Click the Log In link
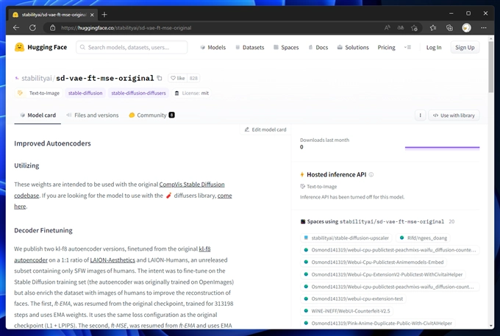500x336 pixels. (434, 47)
